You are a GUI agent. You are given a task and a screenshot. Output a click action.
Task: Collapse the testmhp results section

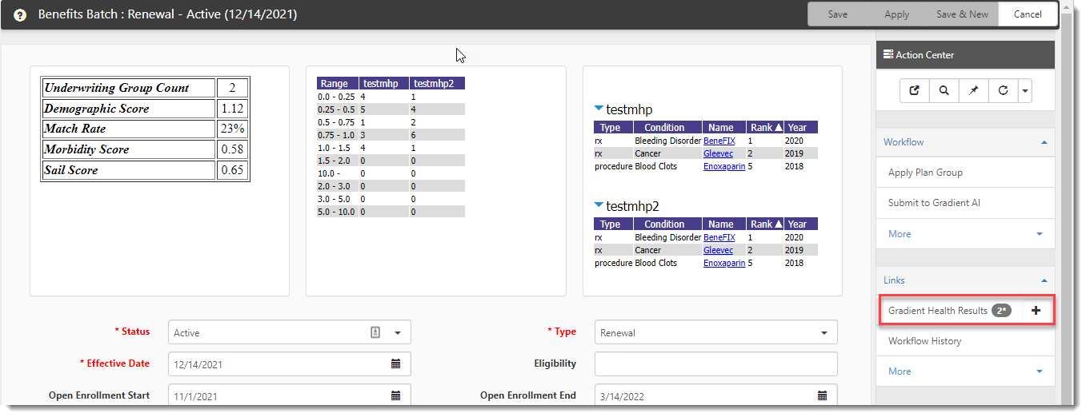pos(599,109)
